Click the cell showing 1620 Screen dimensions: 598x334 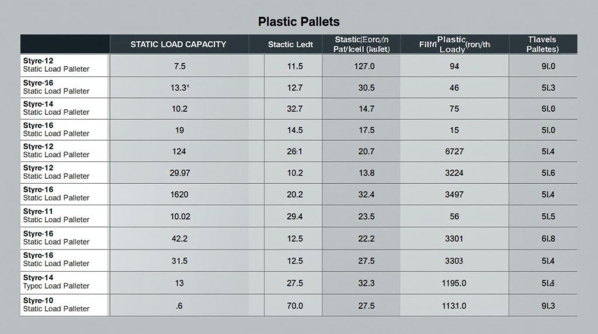coord(179,194)
